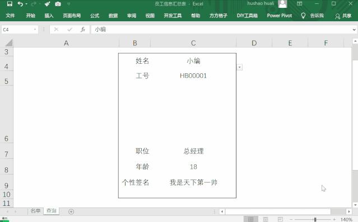Click the cell with value 18

(x=193, y=167)
